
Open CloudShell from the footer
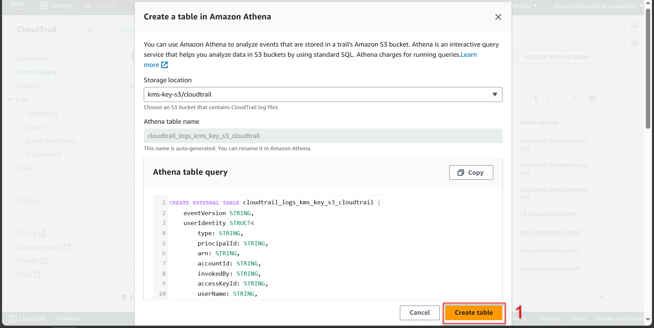28,318
